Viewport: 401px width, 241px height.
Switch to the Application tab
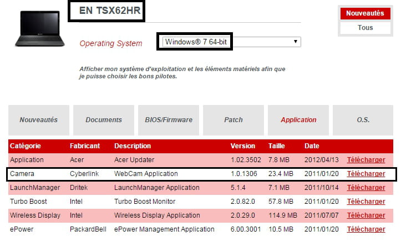click(298, 120)
